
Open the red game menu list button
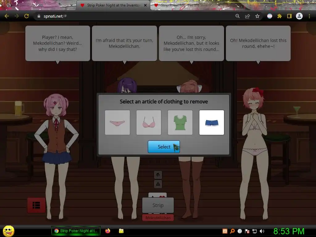[36, 205]
